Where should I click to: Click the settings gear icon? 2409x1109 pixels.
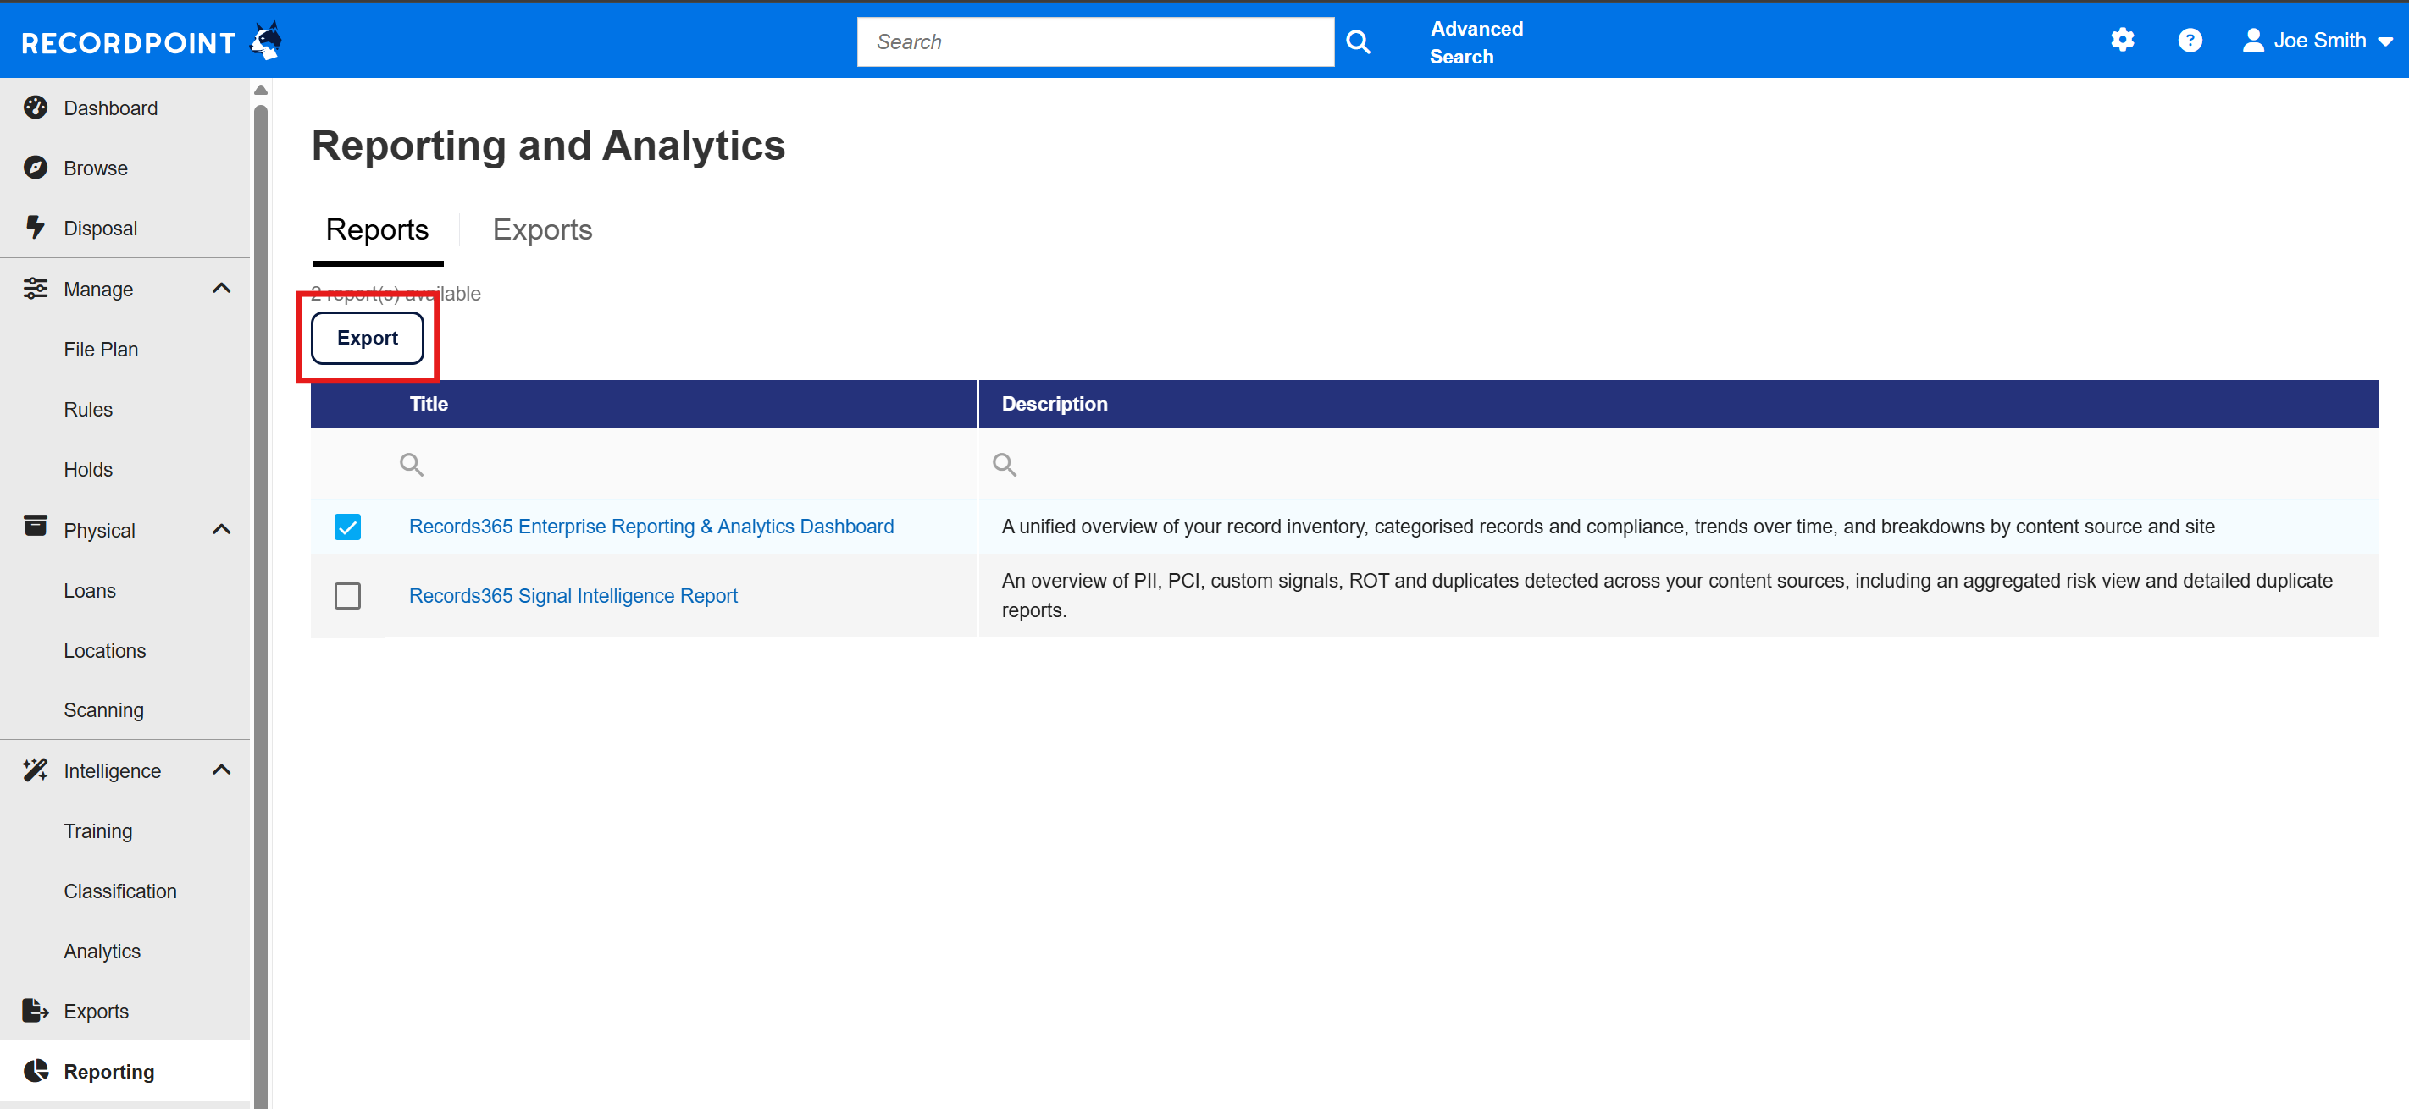pyautogui.click(x=2122, y=40)
